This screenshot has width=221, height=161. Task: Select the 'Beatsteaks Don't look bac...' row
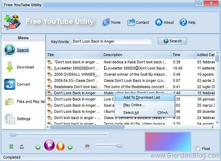tap(131, 87)
